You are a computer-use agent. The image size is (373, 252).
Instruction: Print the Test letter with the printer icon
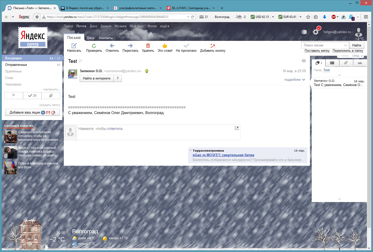tap(304, 61)
